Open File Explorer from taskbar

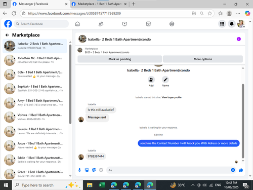[x=90, y=185]
